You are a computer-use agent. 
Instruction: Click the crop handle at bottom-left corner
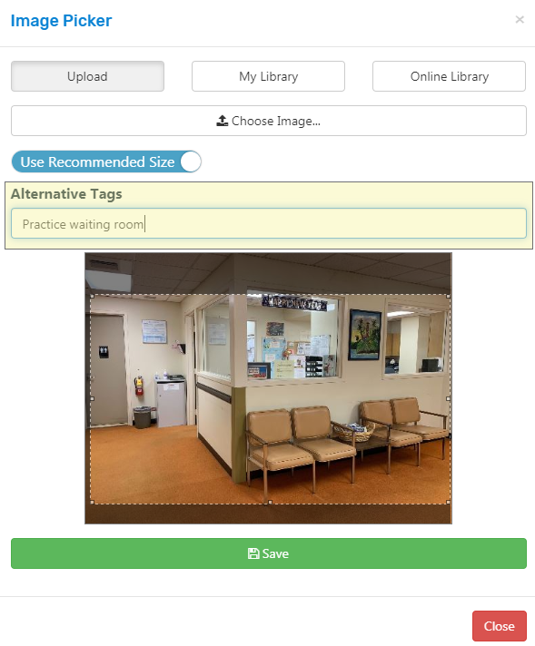click(x=92, y=503)
